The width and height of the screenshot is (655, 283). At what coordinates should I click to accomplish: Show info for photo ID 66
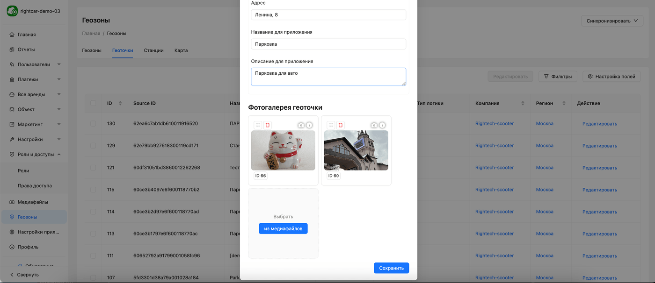[x=309, y=125]
